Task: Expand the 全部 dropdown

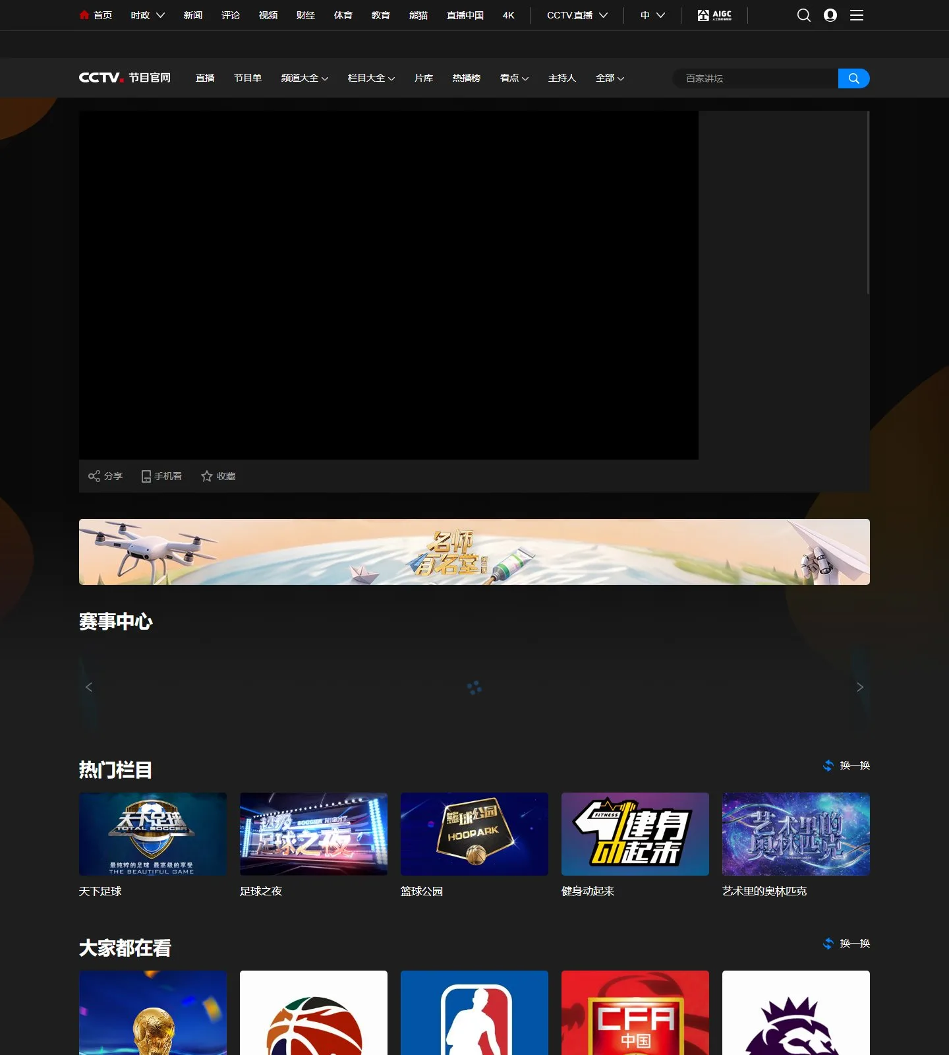Action: [610, 78]
